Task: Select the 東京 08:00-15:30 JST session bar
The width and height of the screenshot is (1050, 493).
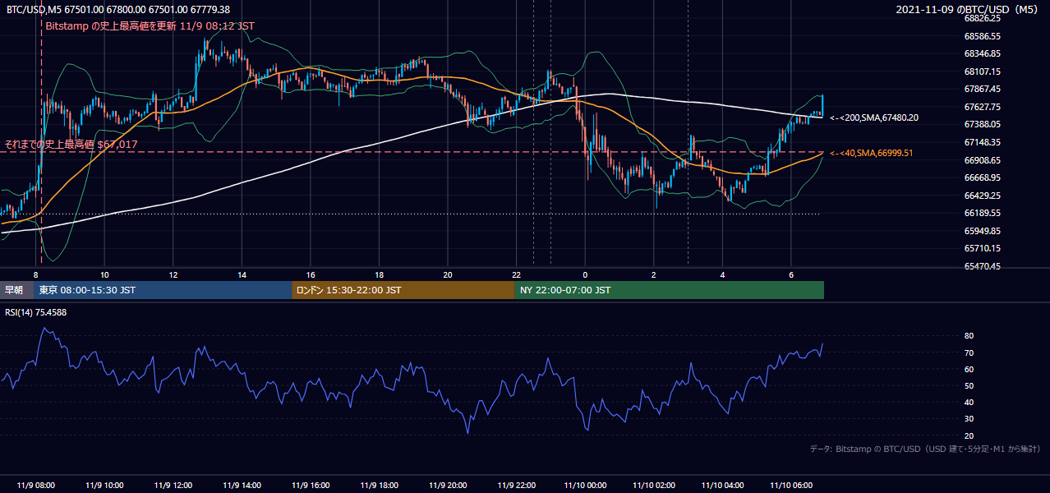Action: click(x=163, y=290)
